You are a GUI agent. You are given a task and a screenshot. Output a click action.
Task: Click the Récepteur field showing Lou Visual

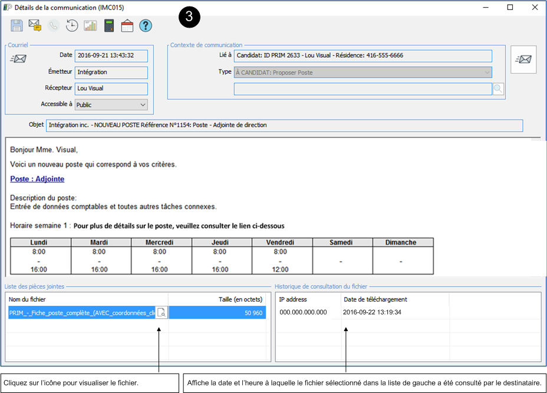click(x=111, y=89)
